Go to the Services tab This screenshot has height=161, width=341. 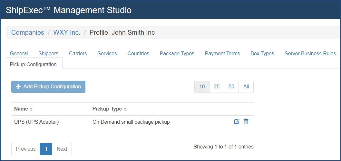(x=107, y=54)
